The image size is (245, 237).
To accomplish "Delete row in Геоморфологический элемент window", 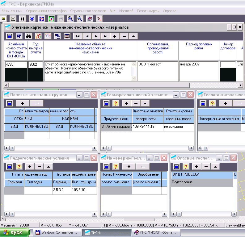I will pyautogui.click(x=136, y=103).
